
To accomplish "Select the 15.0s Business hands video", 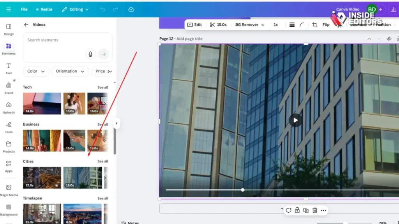I will (74, 140).
